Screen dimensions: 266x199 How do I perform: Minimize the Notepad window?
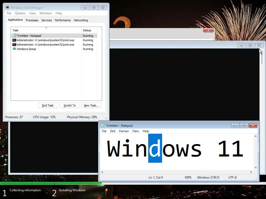[x=235, y=125]
